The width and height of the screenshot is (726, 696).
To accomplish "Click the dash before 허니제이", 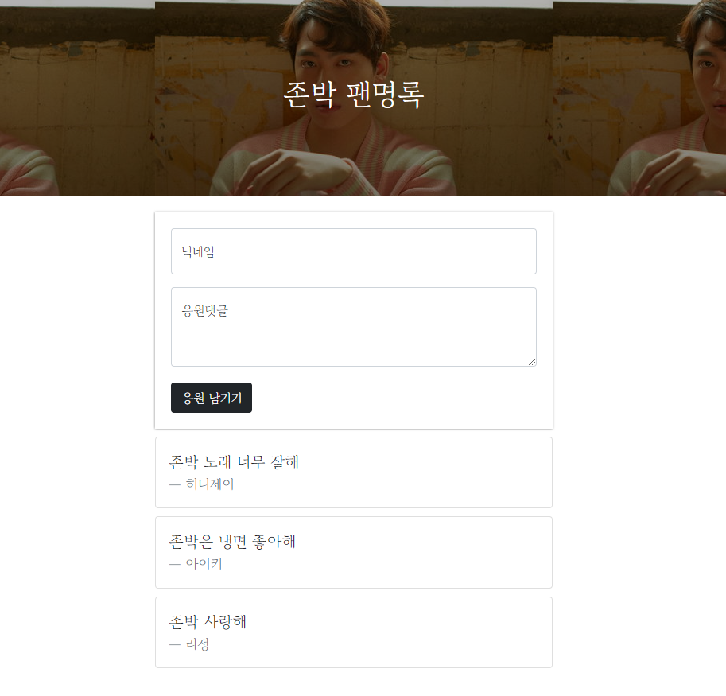I will (175, 485).
